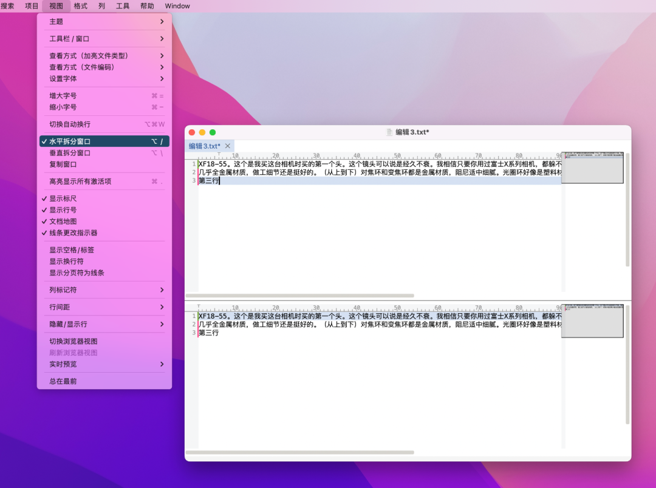Open 查看方式(加亮文件类型) submenu
Viewport: 656px width, 488px height.
coord(104,56)
